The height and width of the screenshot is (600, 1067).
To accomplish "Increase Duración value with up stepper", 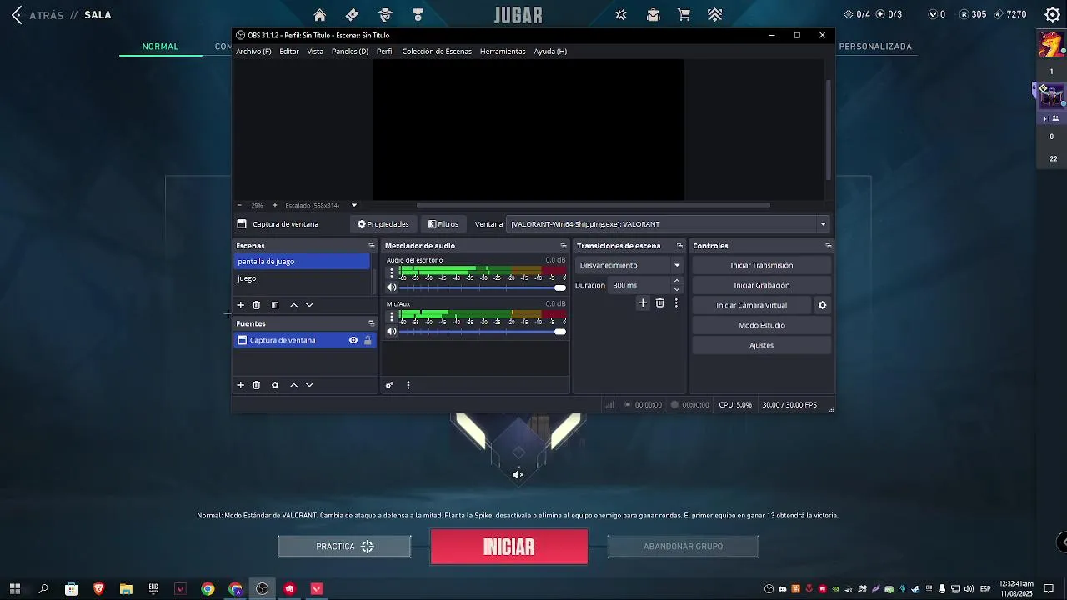I will point(677,282).
